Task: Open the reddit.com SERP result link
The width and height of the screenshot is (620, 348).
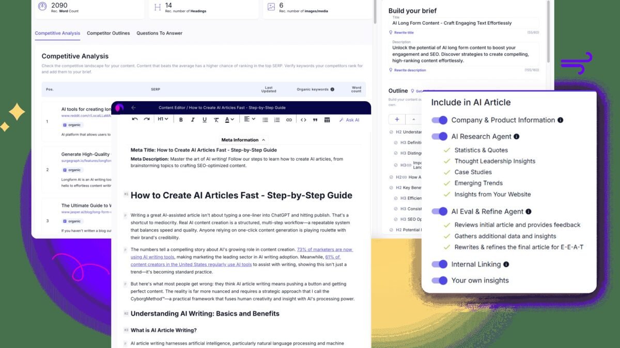Action: tap(86, 116)
